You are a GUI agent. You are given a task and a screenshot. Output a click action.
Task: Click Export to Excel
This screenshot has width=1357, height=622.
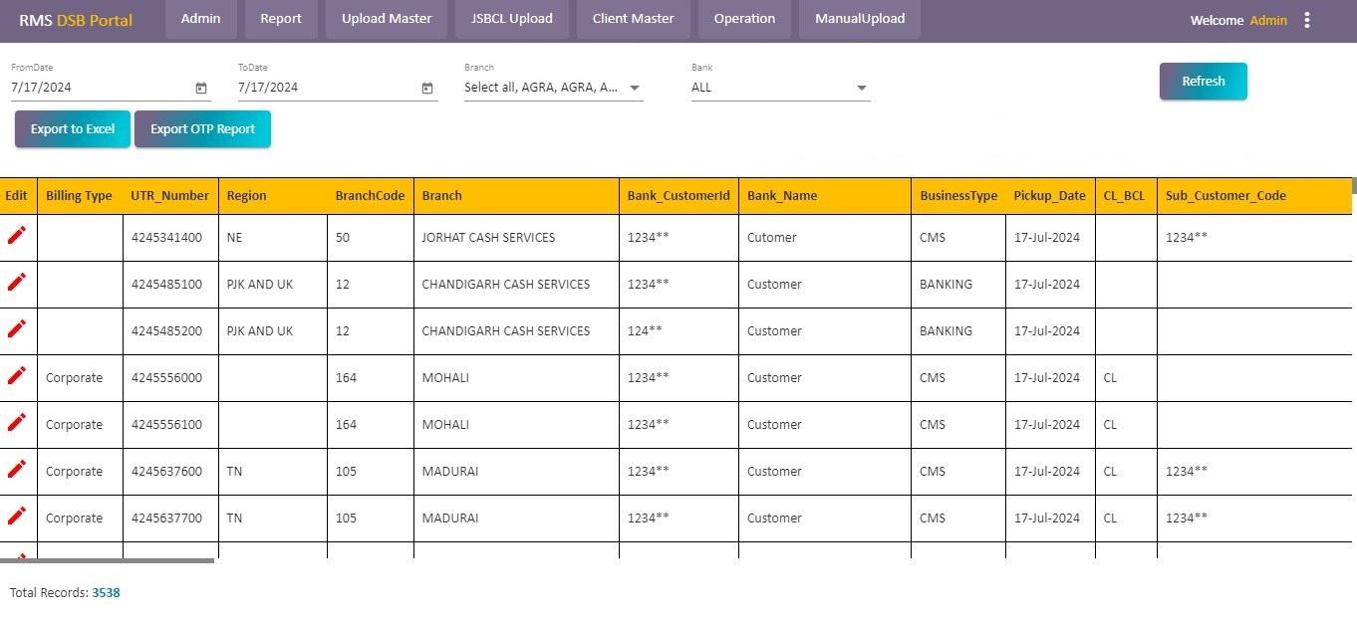(73, 129)
